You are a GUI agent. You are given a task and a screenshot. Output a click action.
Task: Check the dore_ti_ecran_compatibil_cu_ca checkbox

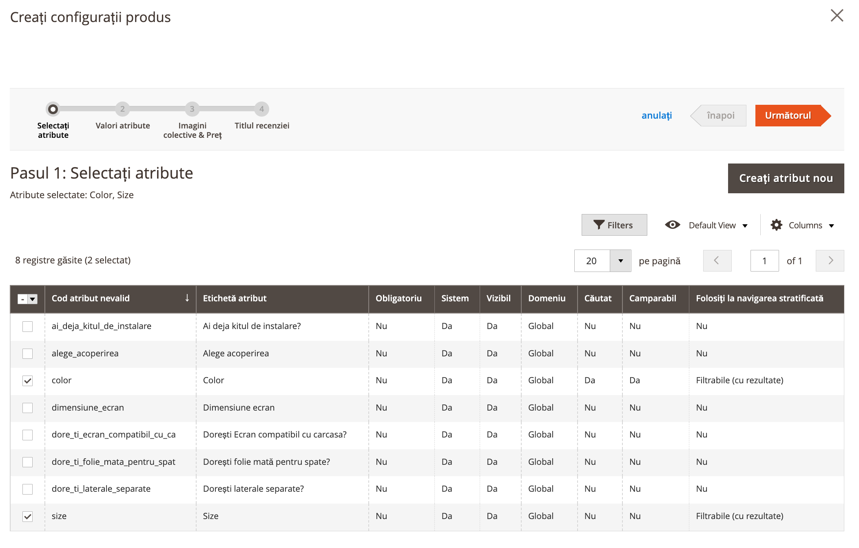(27, 435)
